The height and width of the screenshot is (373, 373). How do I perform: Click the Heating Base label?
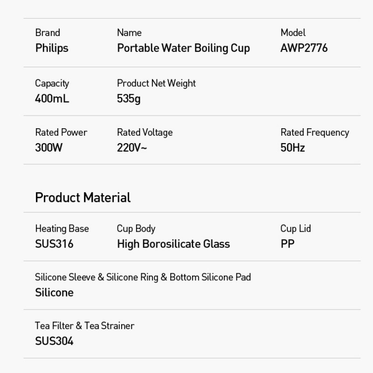[62, 228]
